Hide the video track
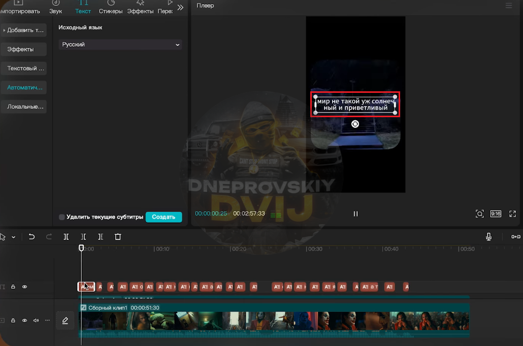523x346 pixels. [x=25, y=320]
